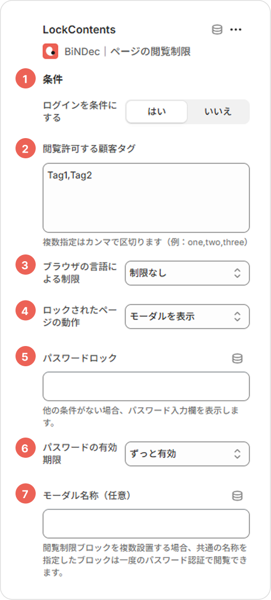Click the ページの閲覧制限 app label

coord(150,52)
